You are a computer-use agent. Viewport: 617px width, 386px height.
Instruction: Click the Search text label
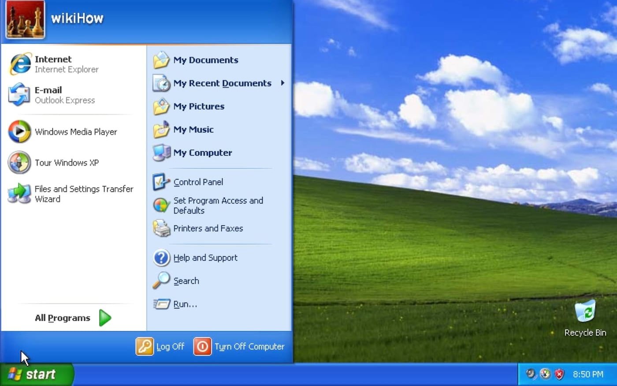click(186, 281)
